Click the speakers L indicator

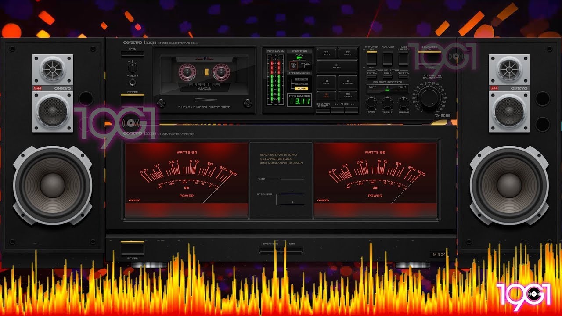[292, 193]
